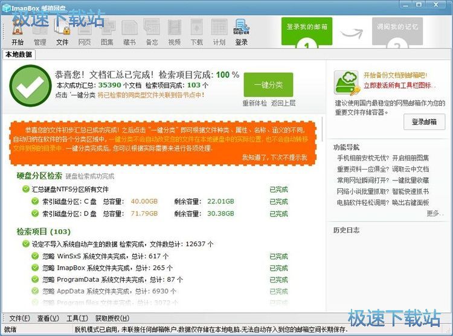Viewport: 453px width, 336px height.
Task: Click the 脱机模式已启用 status bar message
Action: pyautogui.click(x=211, y=329)
